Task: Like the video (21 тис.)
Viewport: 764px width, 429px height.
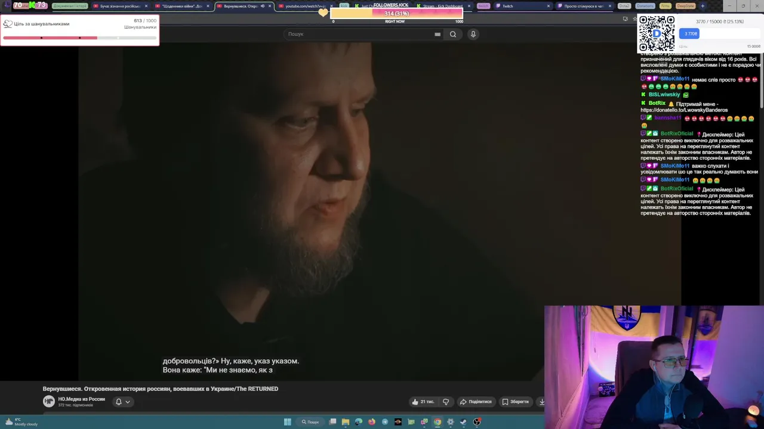Action: point(423,402)
